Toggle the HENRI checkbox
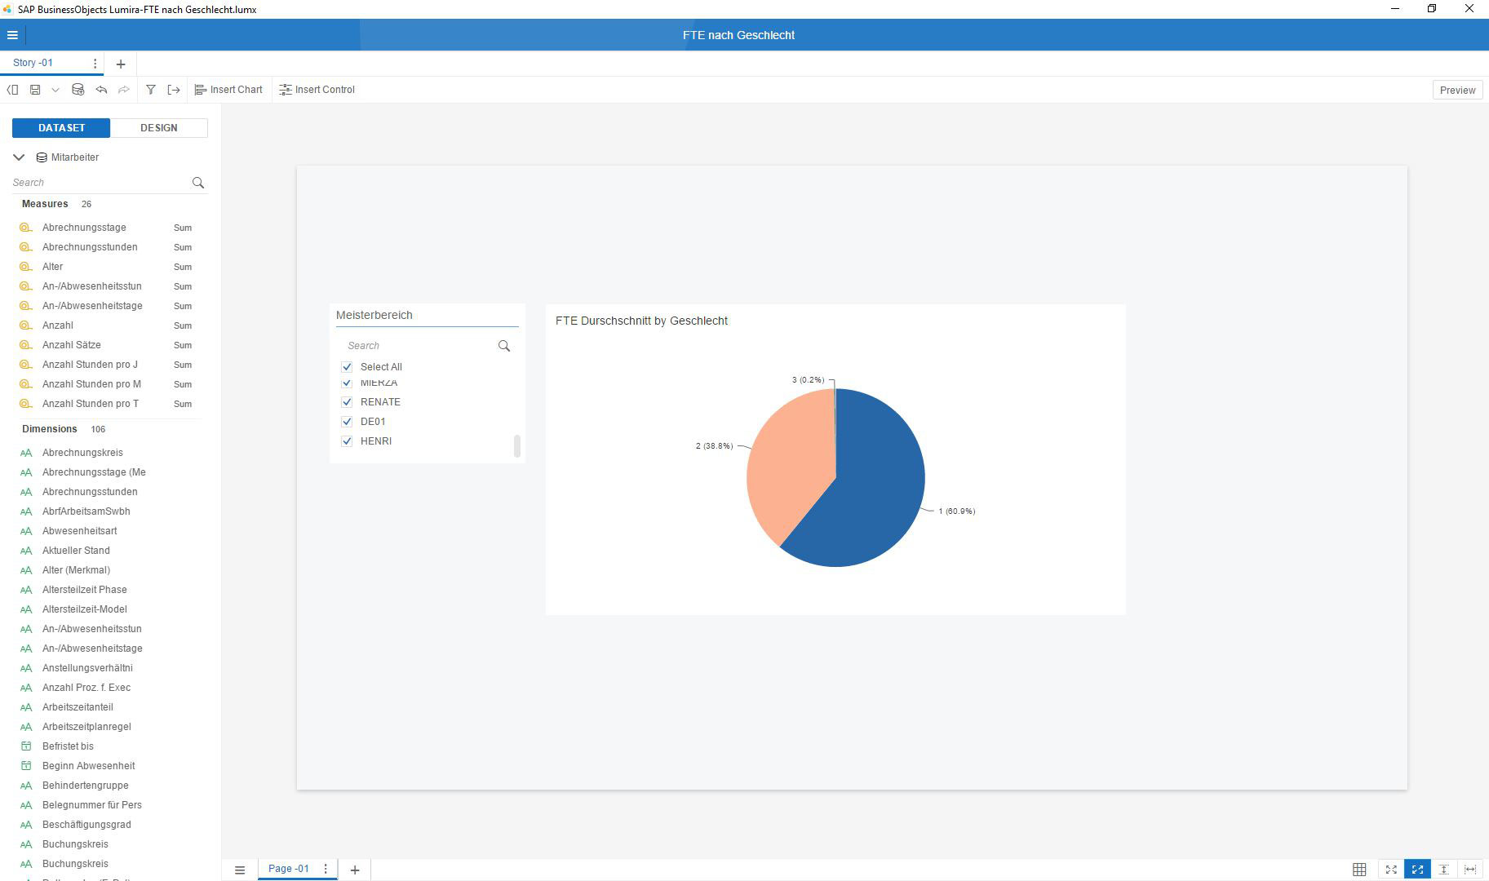Image resolution: width=1489 pixels, height=881 pixels. (347, 441)
